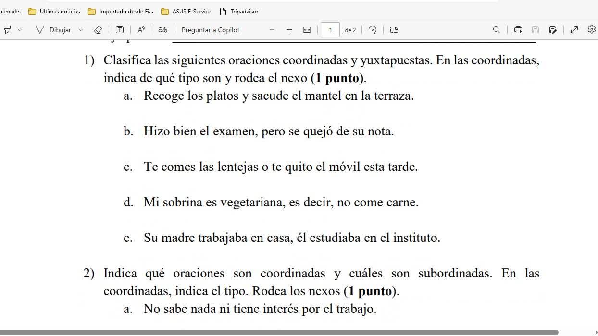598x336 pixels.
Task: Click the page number input field
Action: click(x=330, y=30)
